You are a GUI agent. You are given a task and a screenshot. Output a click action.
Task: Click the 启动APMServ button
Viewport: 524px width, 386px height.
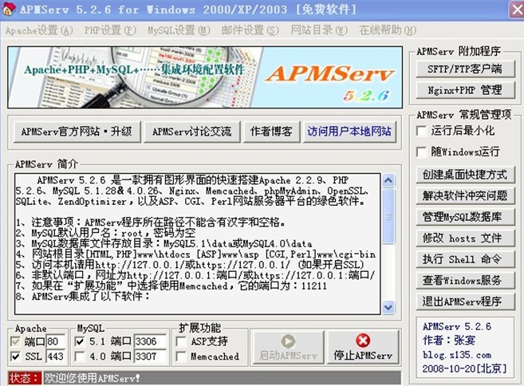coord(288,347)
